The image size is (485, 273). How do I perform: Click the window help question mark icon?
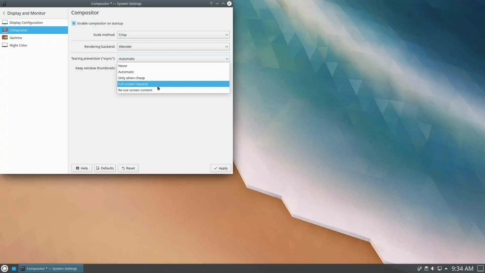click(x=211, y=4)
